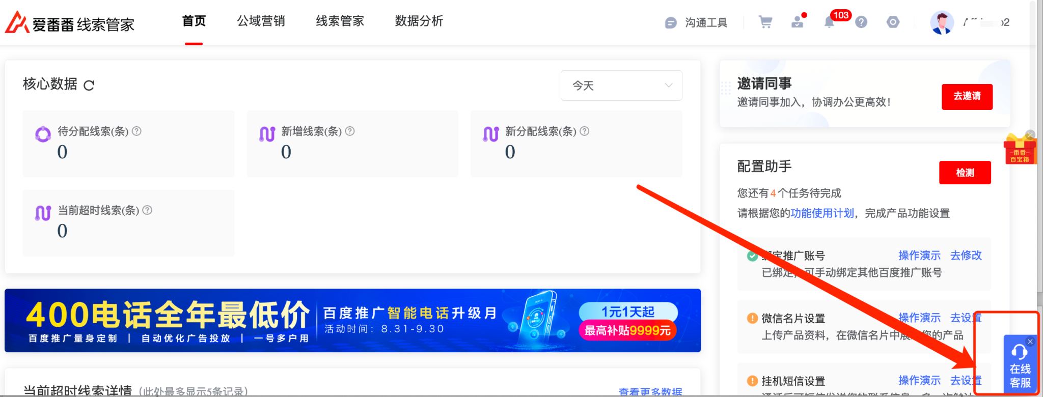Expand the 今天 date range dropdown
Image resolution: width=1043 pixels, height=397 pixels.
(621, 86)
